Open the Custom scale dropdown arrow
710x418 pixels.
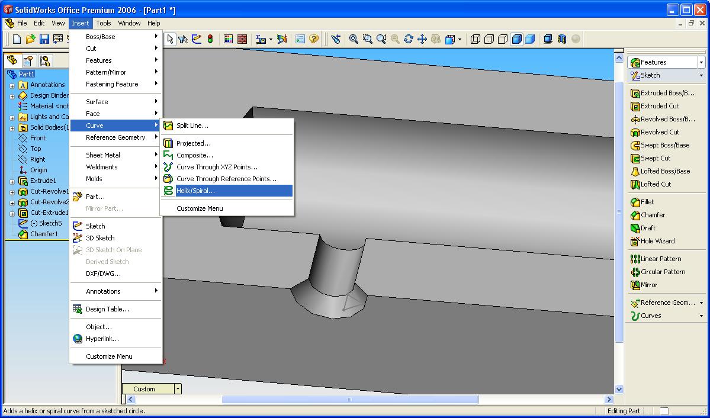[x=178, y=388]
